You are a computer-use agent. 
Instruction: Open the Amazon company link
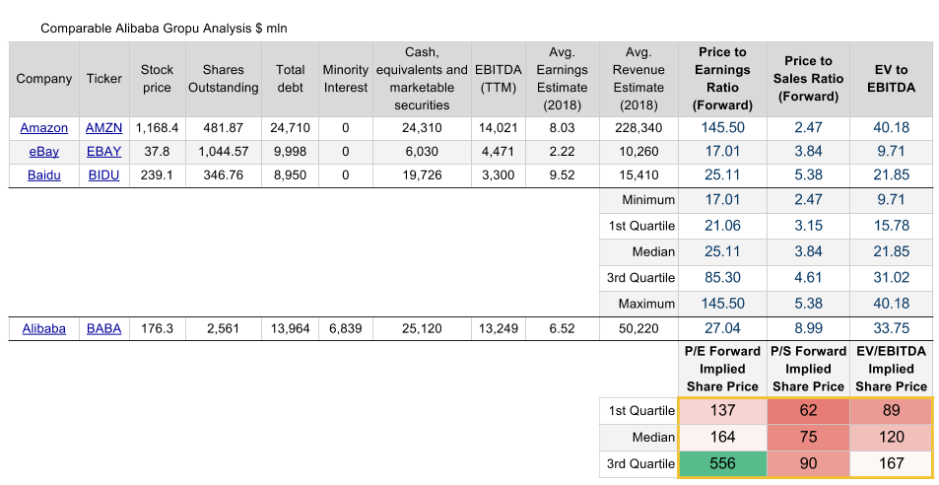[44, 127]
